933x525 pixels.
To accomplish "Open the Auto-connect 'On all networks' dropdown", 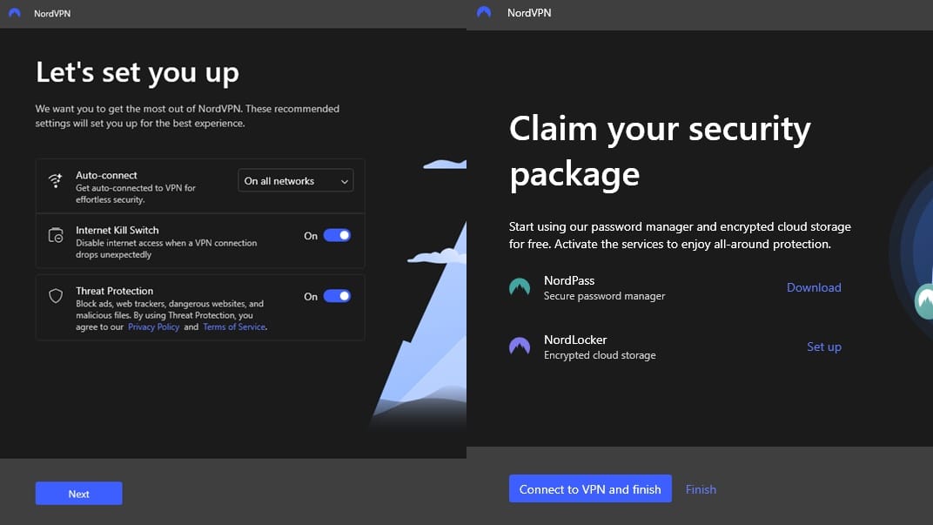I will (x=296, y=180).
